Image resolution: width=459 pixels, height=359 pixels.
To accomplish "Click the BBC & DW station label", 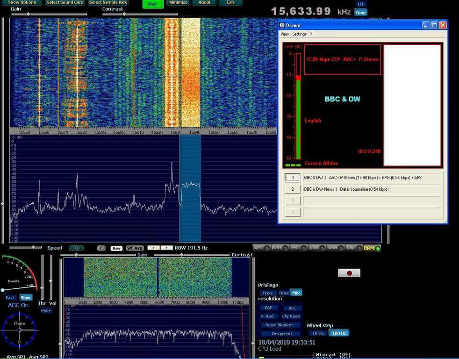I will tap(342, 99).
